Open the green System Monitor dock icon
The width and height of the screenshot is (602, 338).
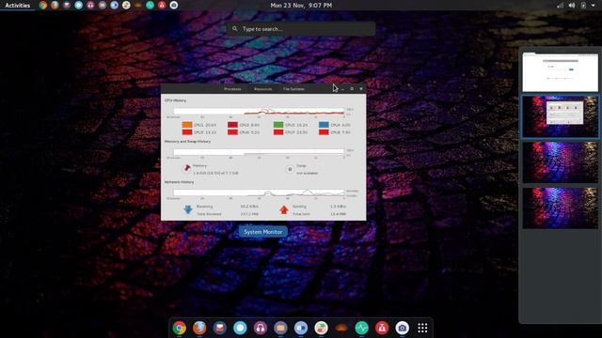pyautogui.click(x=361, y=328)
